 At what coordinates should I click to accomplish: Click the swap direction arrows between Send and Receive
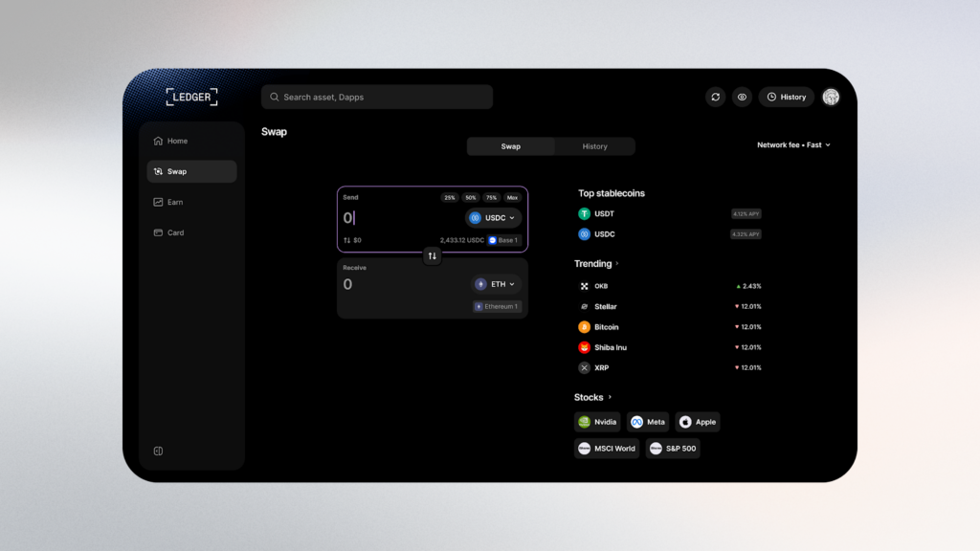[x=432, y=256]
